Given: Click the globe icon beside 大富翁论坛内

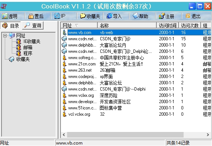Looking at the screenshot, I should (65, 45).
